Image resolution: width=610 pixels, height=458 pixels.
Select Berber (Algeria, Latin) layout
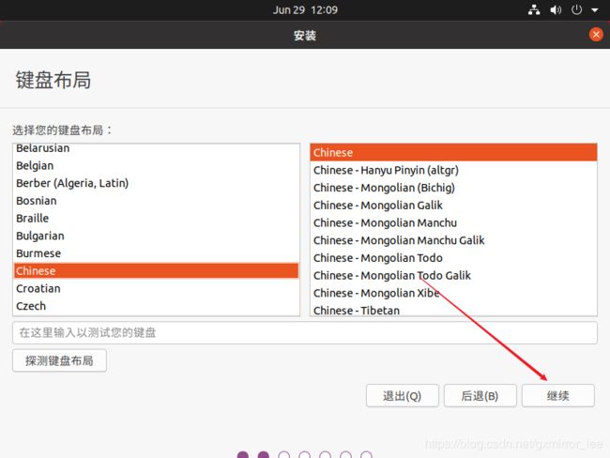pos(72,183)
